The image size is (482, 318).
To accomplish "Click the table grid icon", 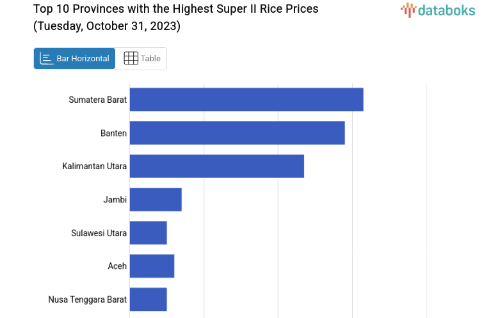I will click(x=131, y=59).
